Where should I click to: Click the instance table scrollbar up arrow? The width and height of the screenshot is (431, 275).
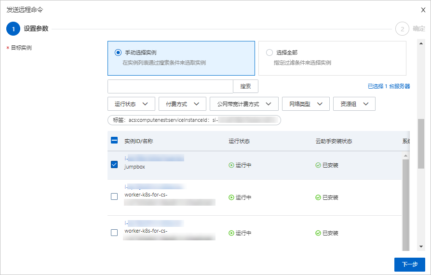(405, 156)
